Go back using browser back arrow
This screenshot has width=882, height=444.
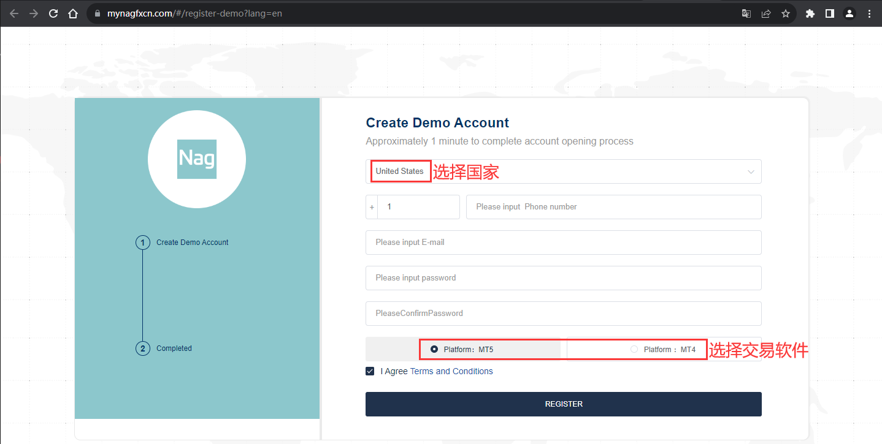tap(13, 13)
